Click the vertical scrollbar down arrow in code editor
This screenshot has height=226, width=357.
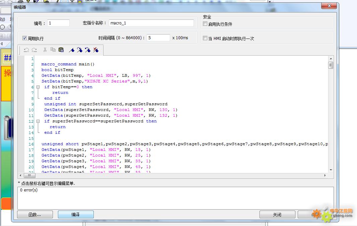point(331,170)
